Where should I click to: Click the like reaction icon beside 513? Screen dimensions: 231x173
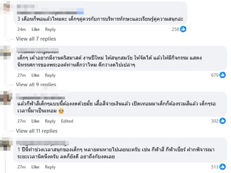coord(223,167)
